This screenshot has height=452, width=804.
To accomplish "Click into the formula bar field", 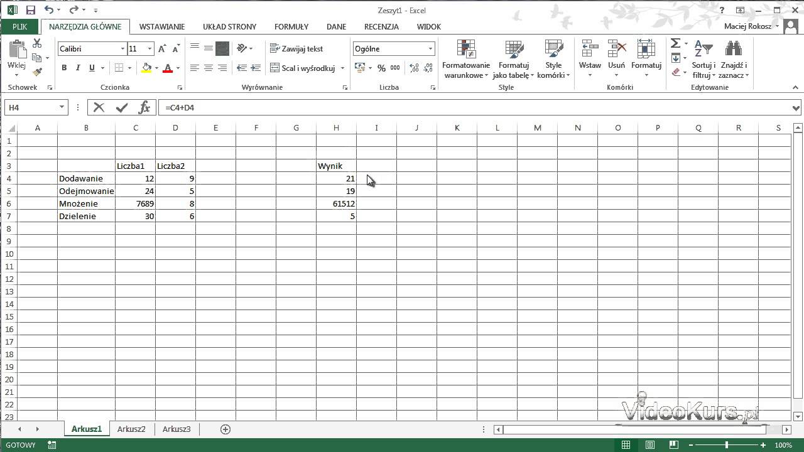I will (x=475, y=108).
